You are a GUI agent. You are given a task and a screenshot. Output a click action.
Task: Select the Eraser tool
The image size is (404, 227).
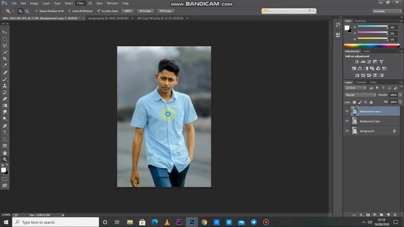tap(4, 99)
